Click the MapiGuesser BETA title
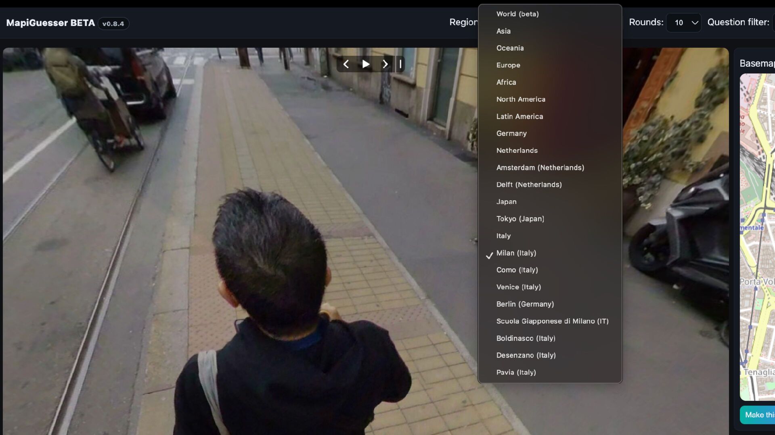The image size is (775, 435). 50,23
